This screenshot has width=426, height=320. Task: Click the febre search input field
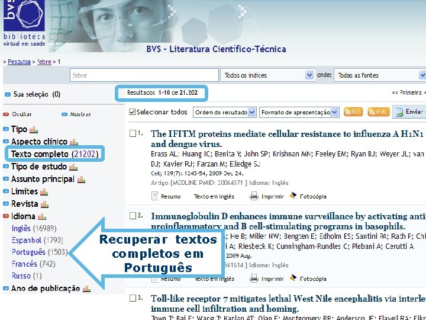[x=144, y=75]
